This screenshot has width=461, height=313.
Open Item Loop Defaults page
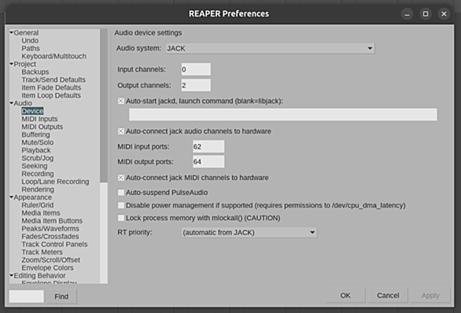(51, 95)
